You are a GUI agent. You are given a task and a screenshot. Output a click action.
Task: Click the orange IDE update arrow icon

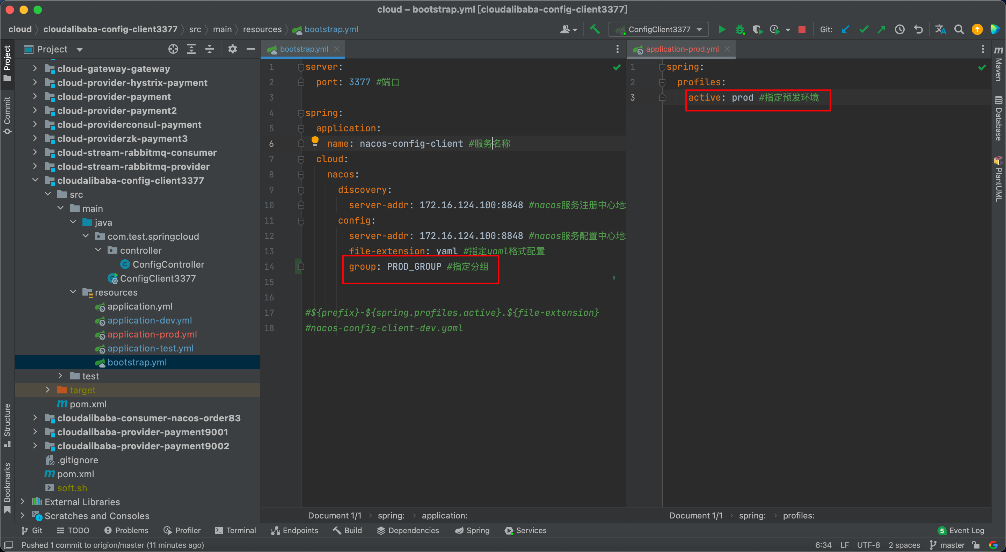tap(977, 29)
